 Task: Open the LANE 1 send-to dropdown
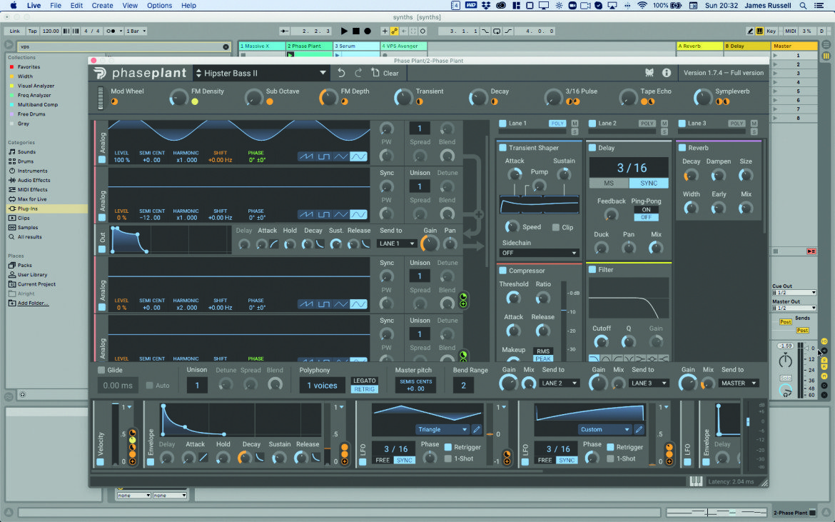(x=397, y=244)
